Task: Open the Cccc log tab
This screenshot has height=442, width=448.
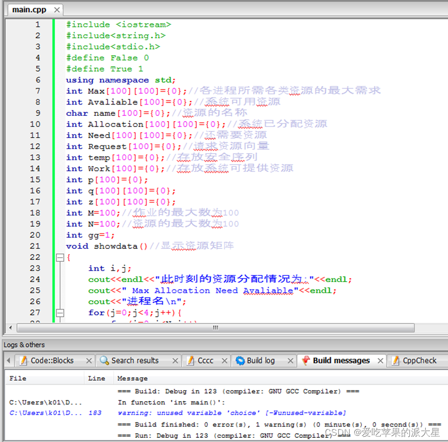Action: [x=206, y=361]
